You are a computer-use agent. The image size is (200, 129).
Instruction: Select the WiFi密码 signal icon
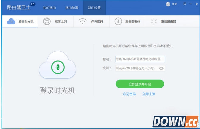[x=82, y=21]
